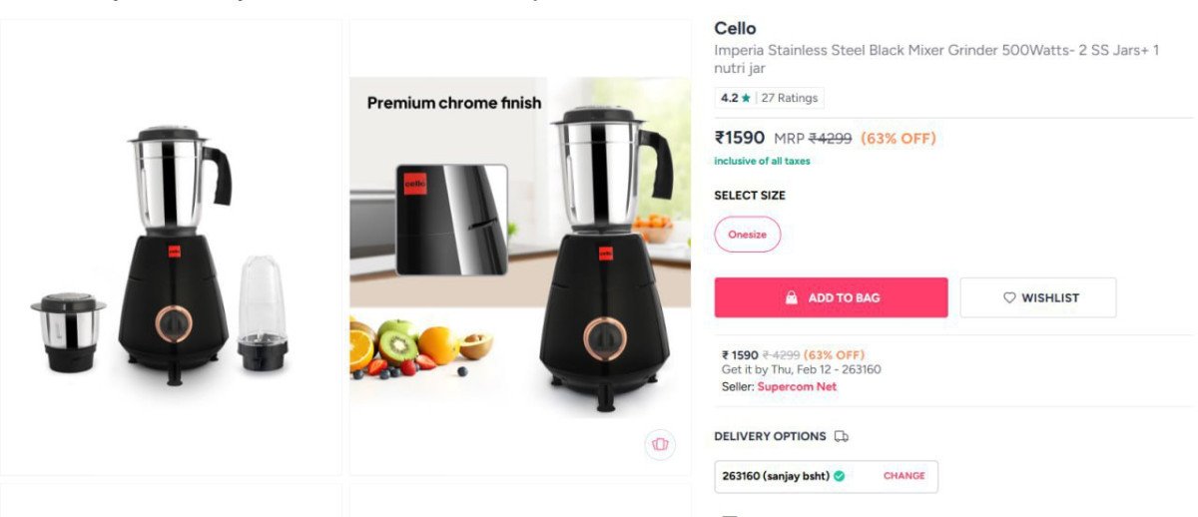Click the delivery truck icon beside DELIVERY OPTIONS
Viewport: 1198px width, 517px height.
[x=841, y=436]
